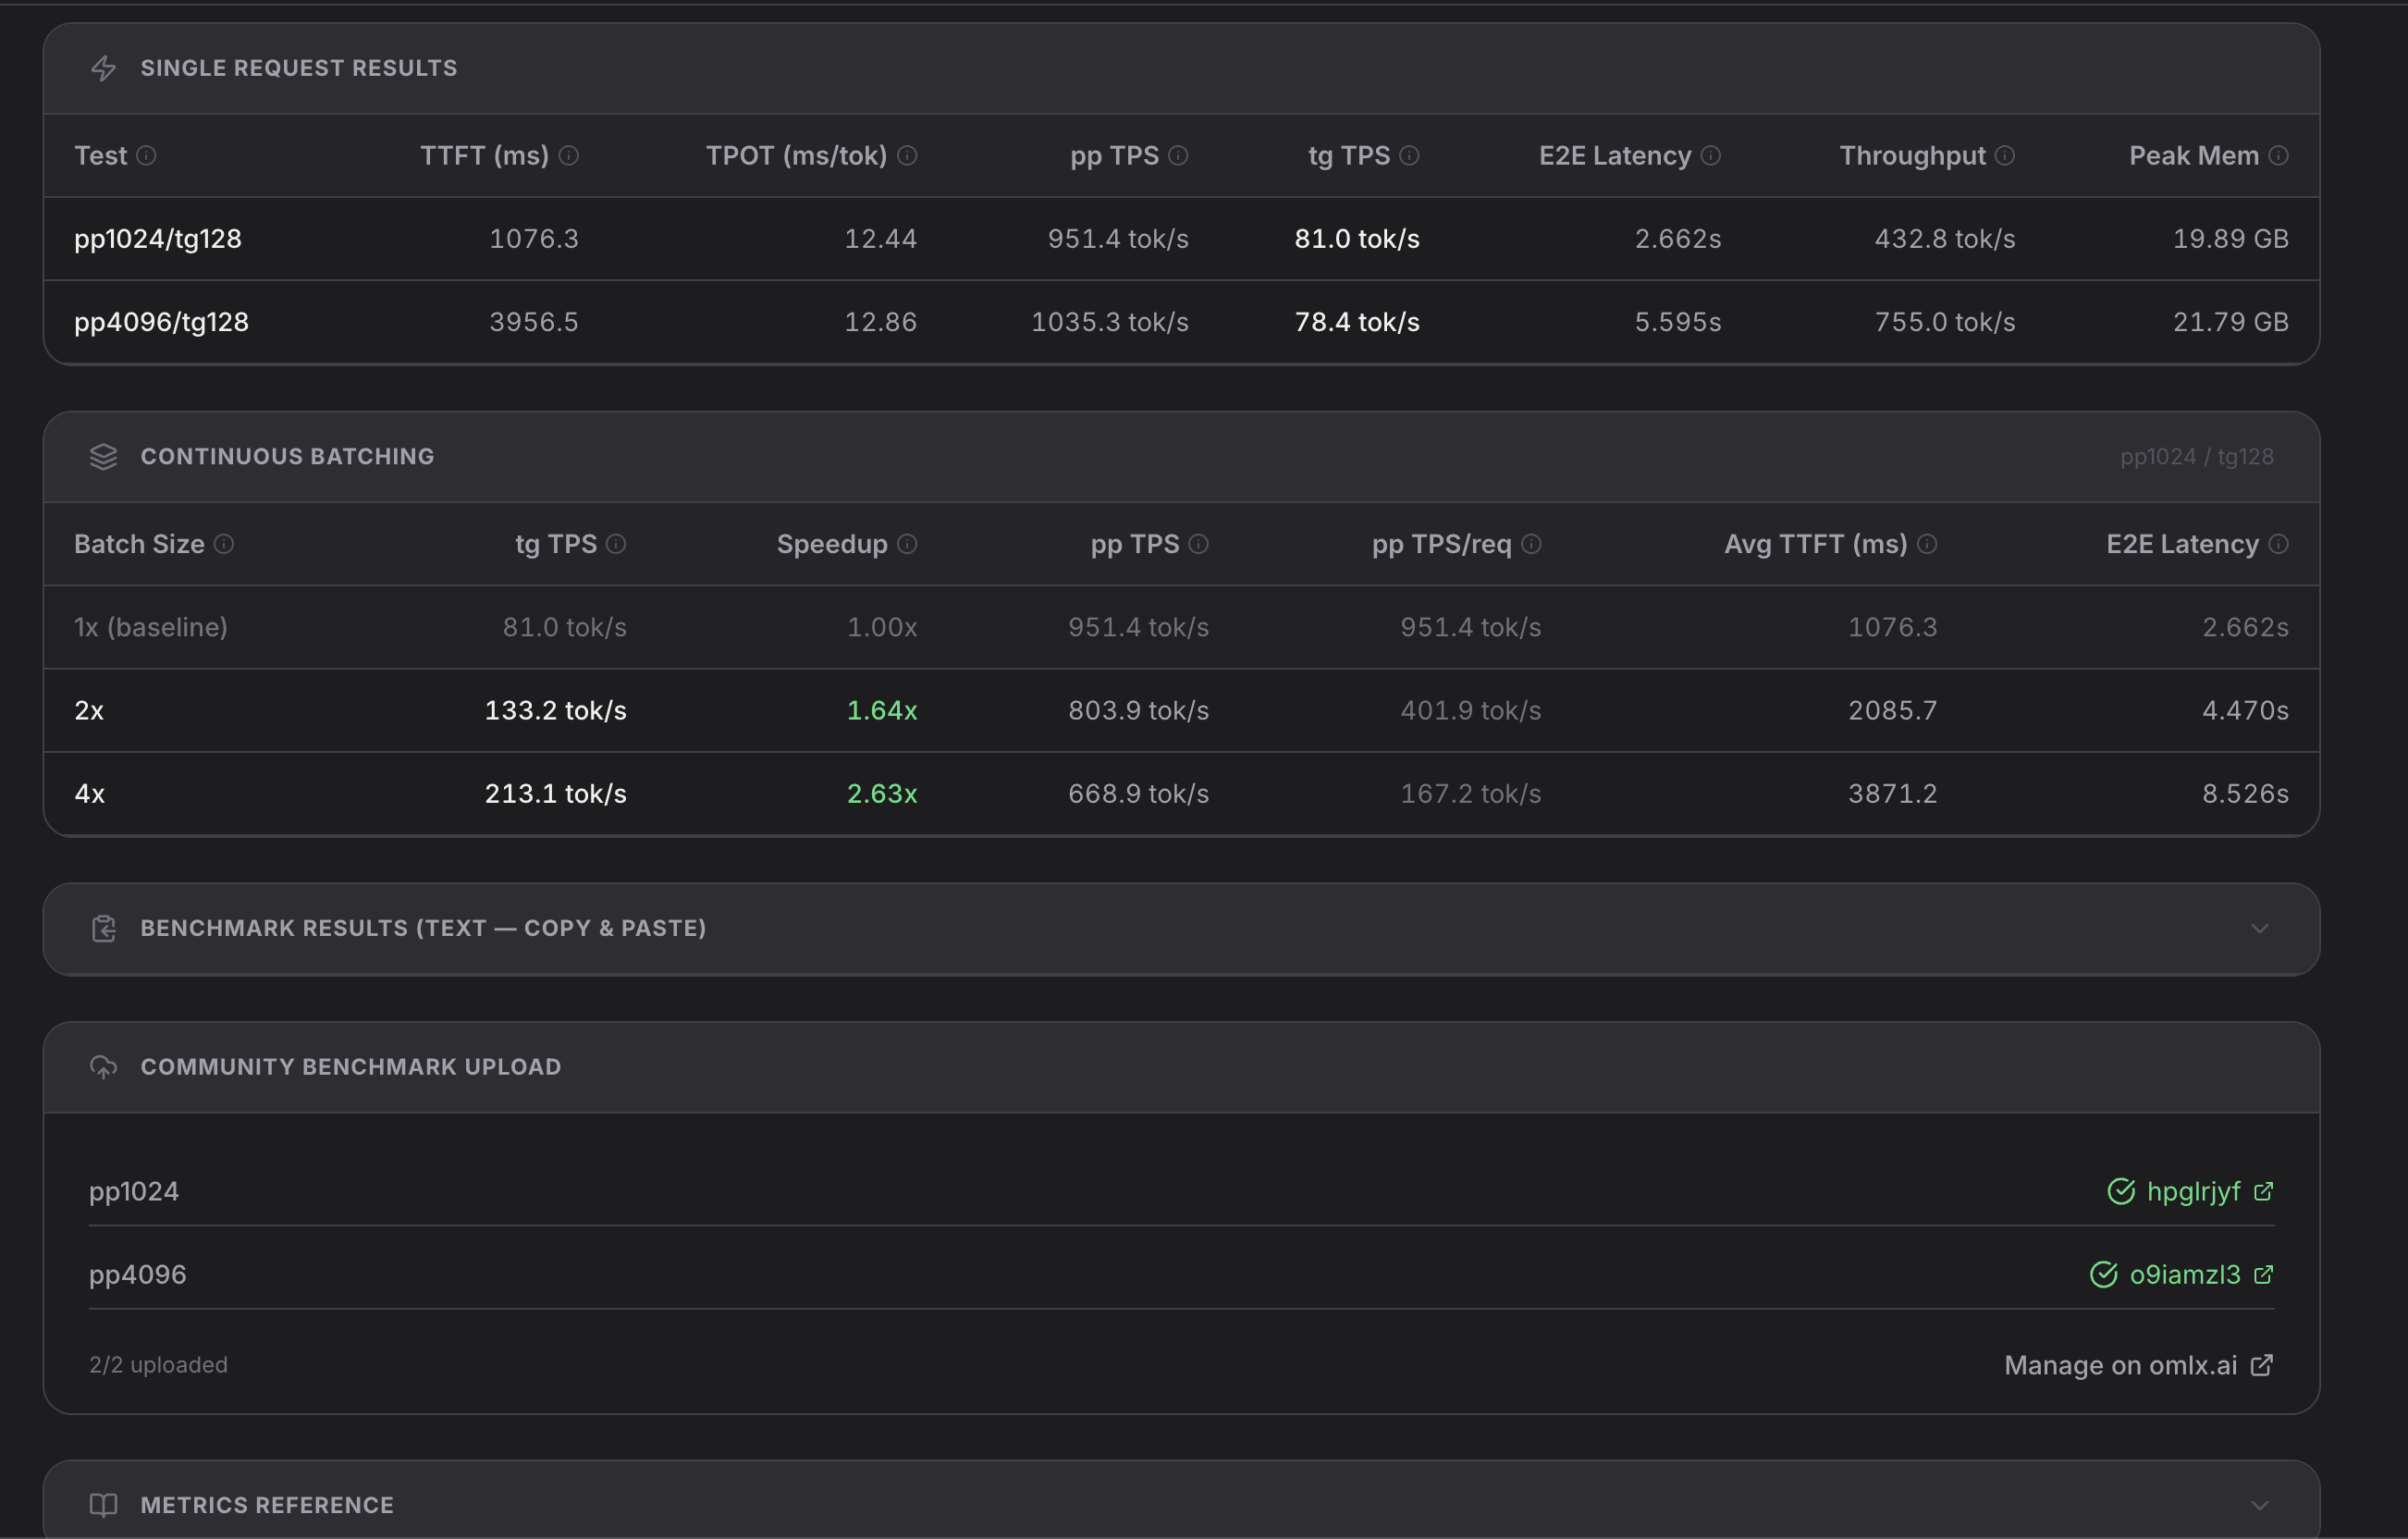Open o9iamzl3 upload link
This screenshot has height=1539, width=2408.
coord(2185,1275)
